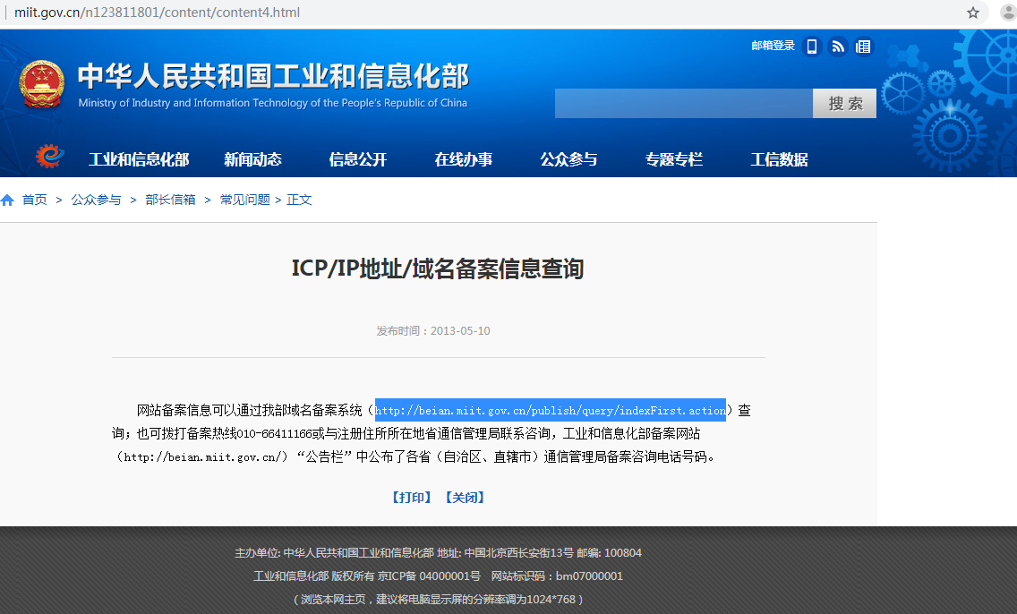The height and width of the screenshot is (614, 1017).
Task: Click the 邮箱登录 mail login link
Action: pyautogui.click(x=773, y=46)
